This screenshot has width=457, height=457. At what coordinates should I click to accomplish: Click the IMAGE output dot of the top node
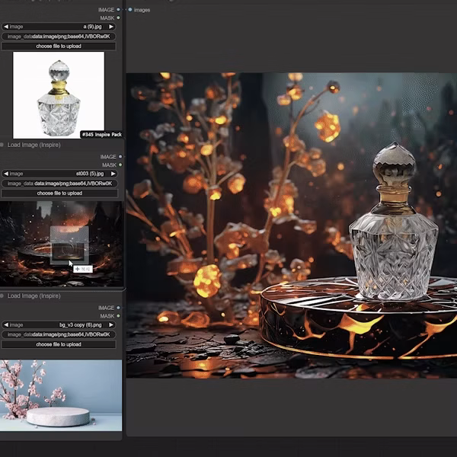(x=118, y=10)
